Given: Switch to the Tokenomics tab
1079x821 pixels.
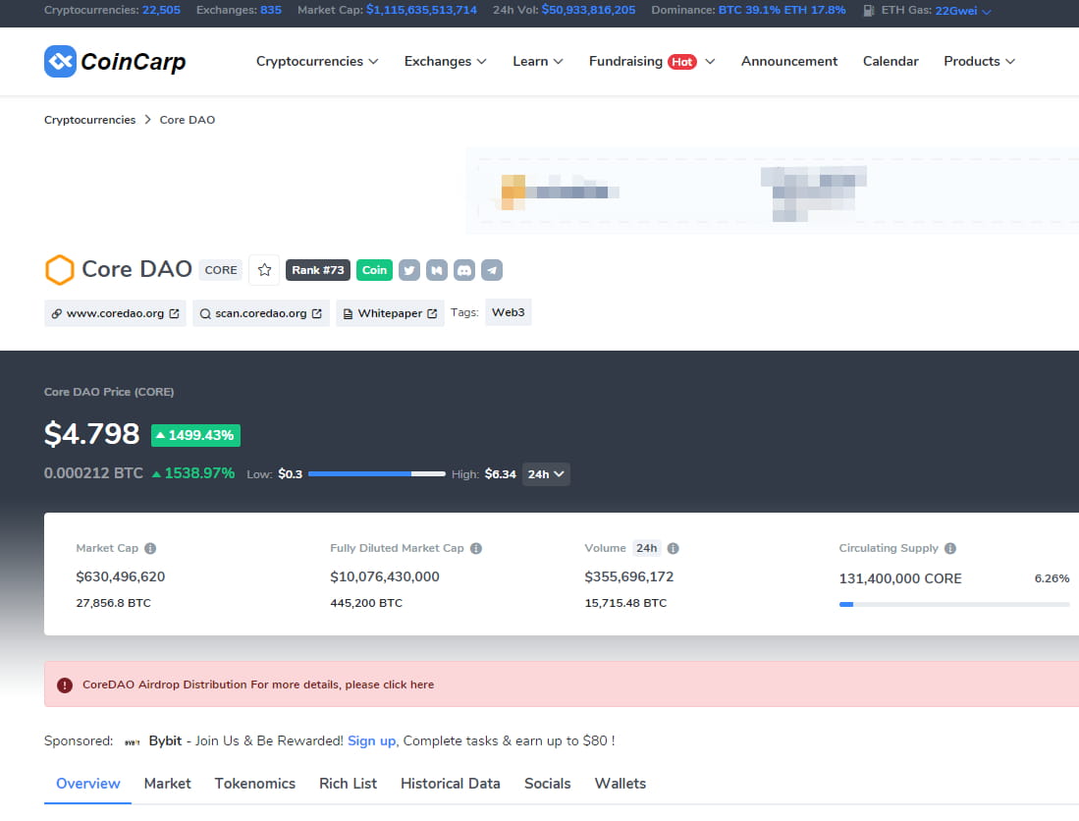Looking at the screenshot, I should pyautogui.click(x=254, y=783).
